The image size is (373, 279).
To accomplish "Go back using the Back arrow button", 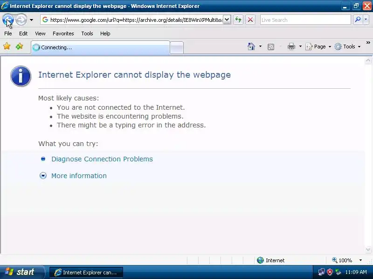I will pyautogui.click(x=8, y=20).
